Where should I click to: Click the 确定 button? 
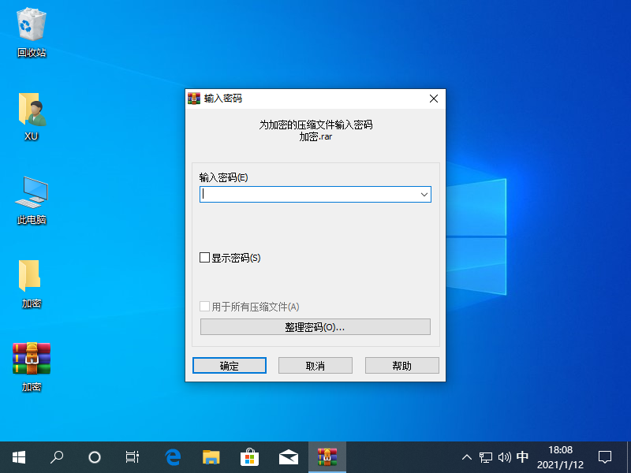[230, 366]
